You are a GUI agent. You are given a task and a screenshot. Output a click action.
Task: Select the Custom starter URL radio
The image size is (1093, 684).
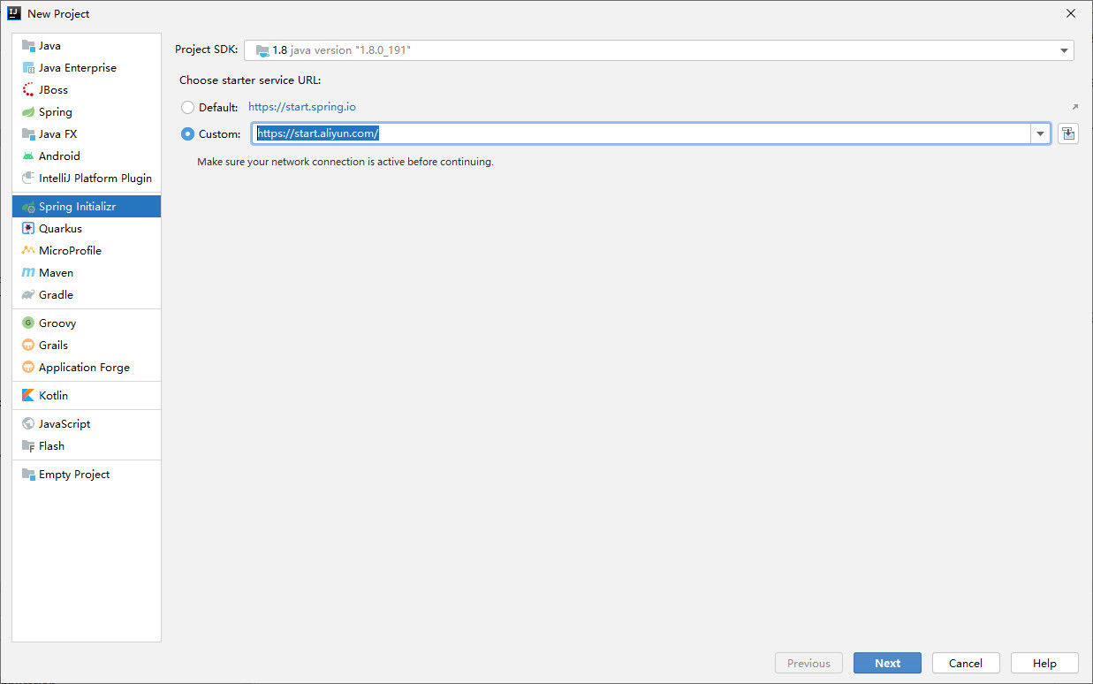187,134
